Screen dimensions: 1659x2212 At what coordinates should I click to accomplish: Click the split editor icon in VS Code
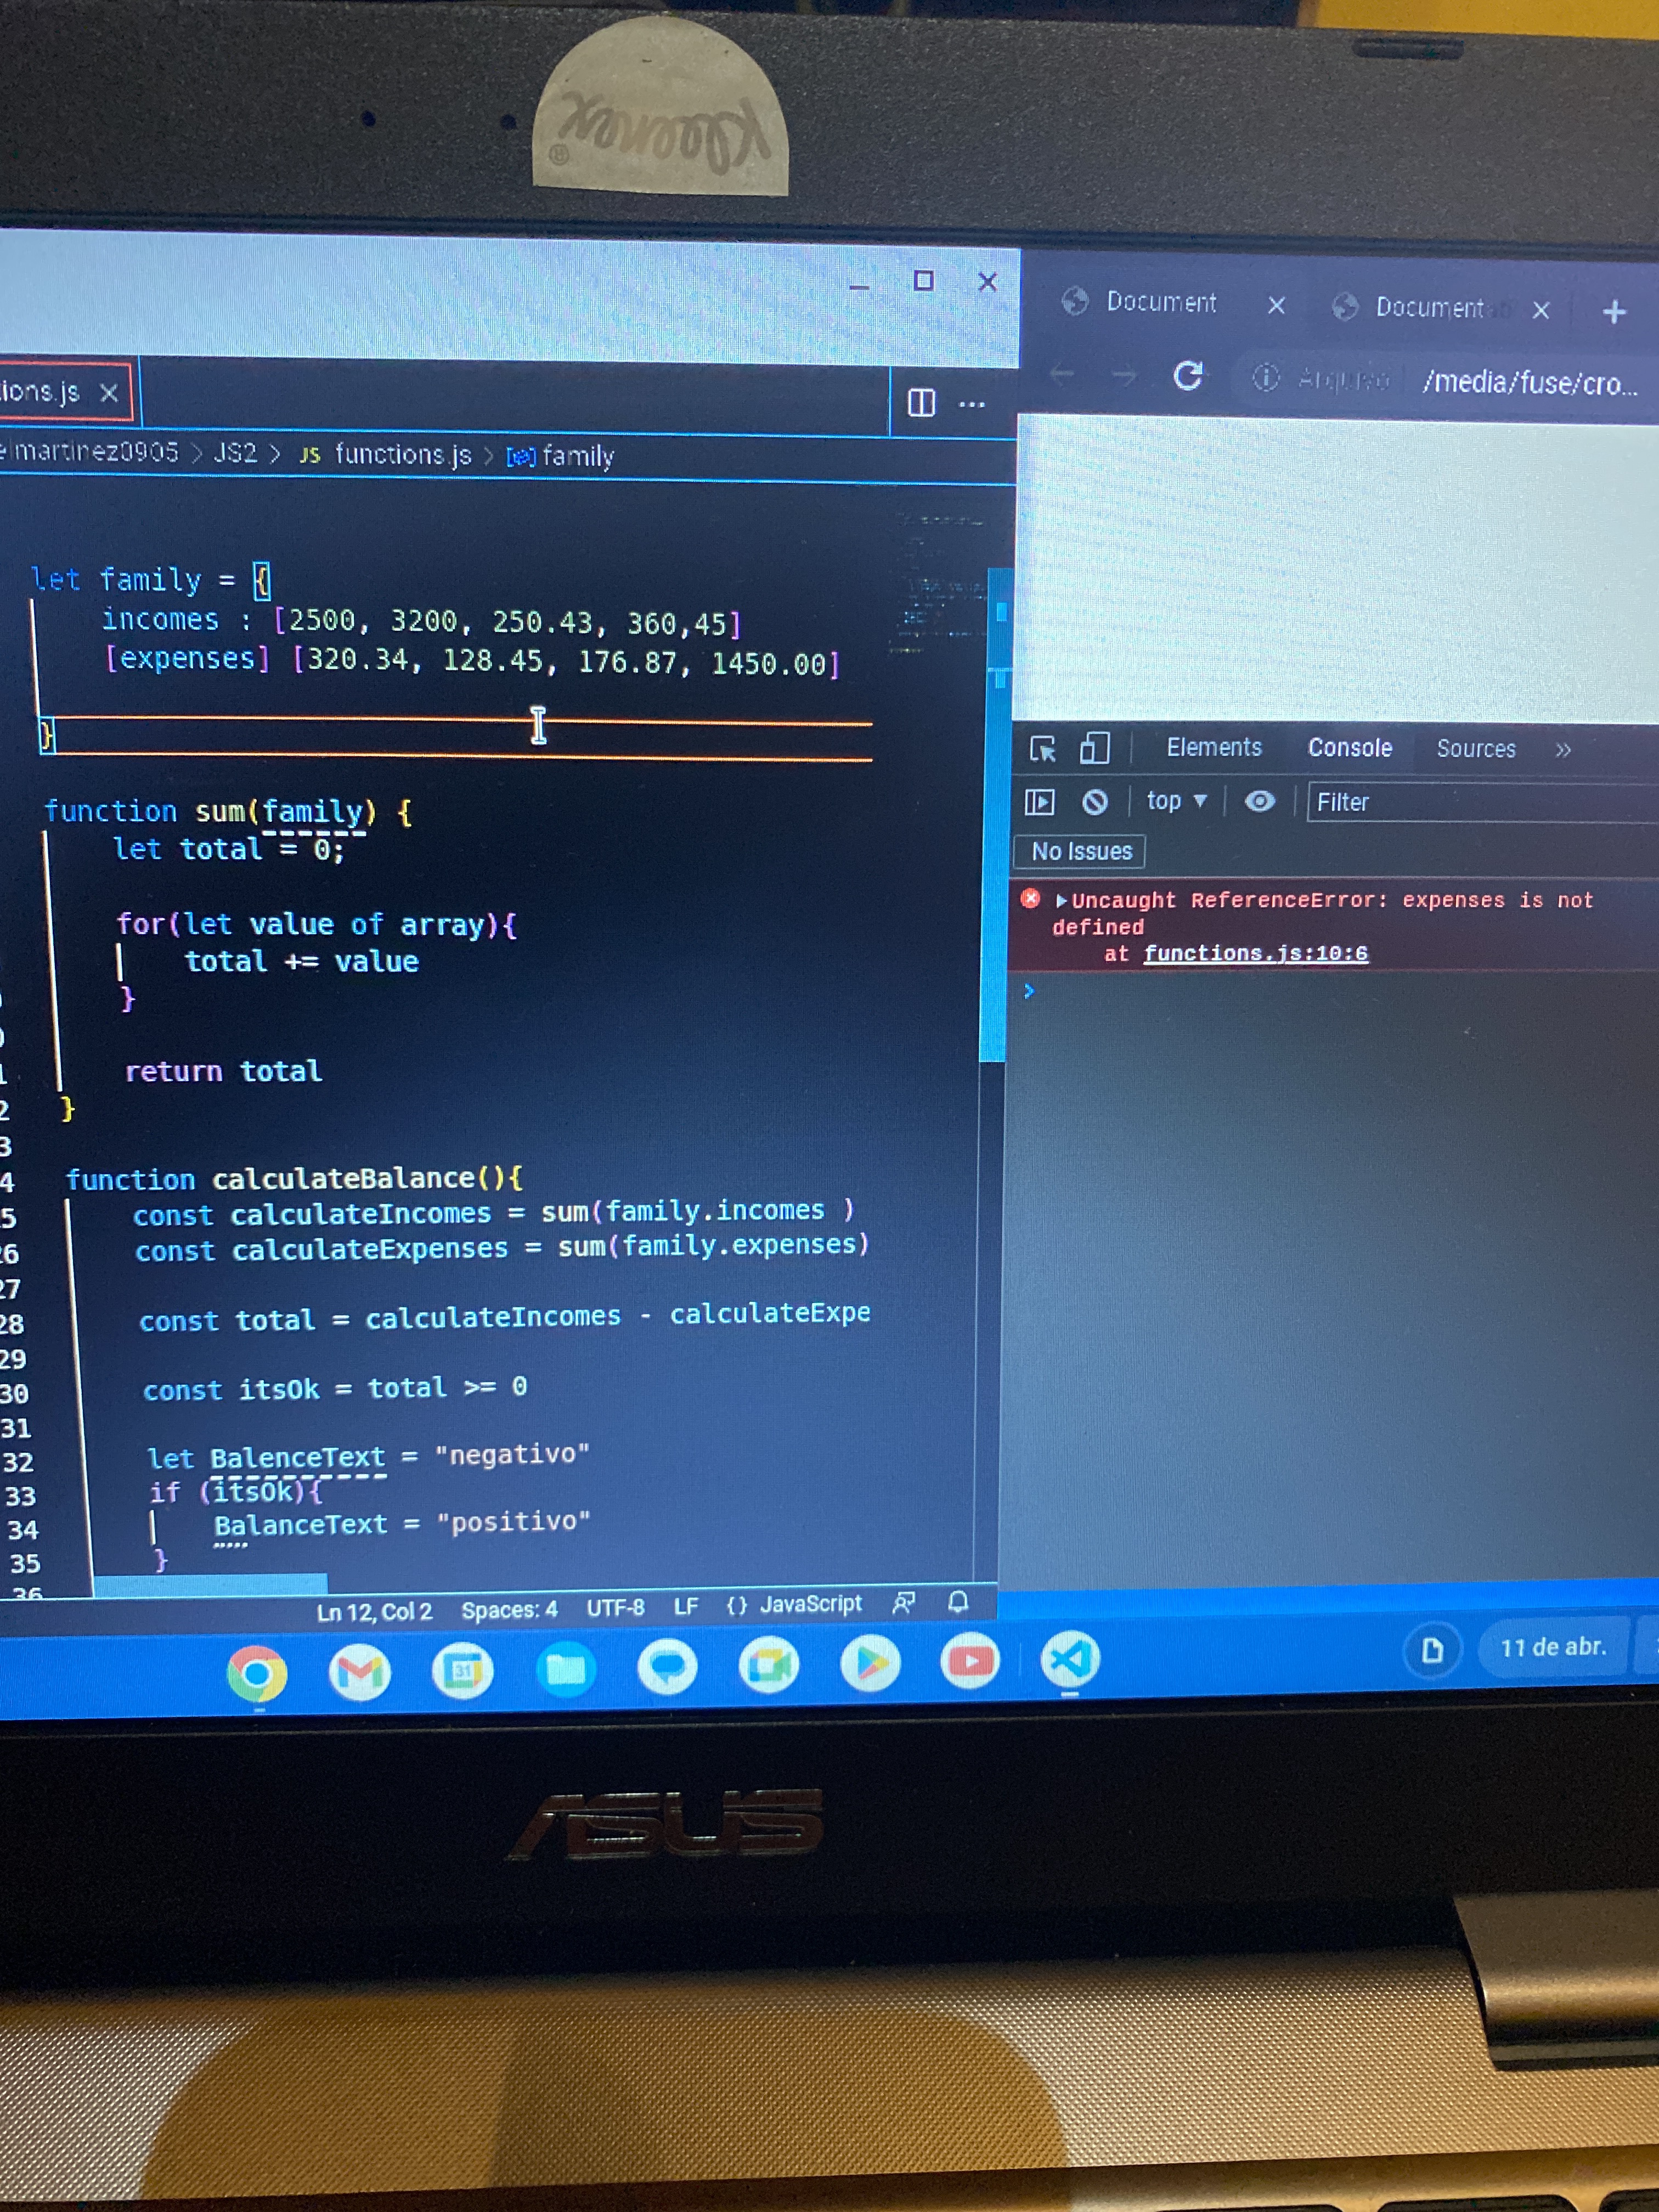pyautogui.click(x=921, y=403)
